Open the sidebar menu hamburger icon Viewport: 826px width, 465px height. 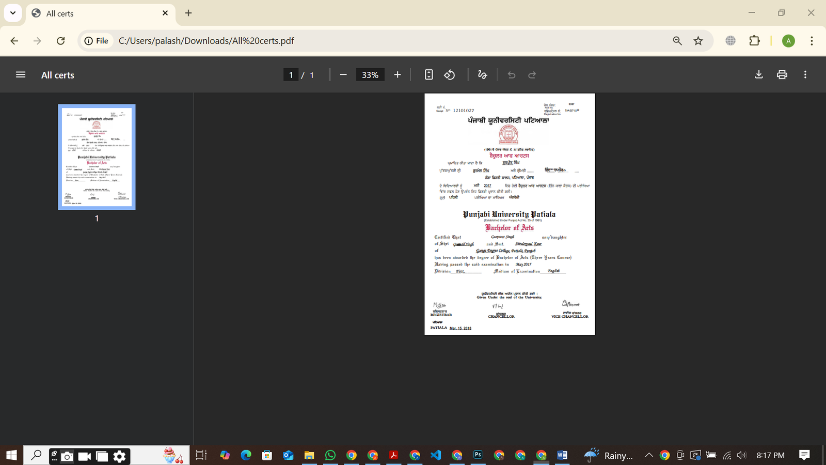(x=21, y=75)
